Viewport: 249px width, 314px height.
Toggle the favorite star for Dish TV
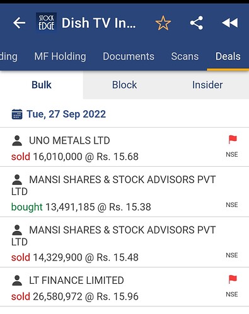point(163,23)
